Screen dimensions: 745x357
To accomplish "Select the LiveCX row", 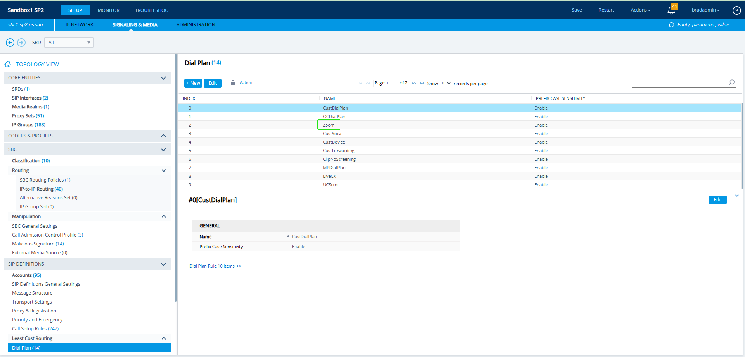I will point(459,176).
